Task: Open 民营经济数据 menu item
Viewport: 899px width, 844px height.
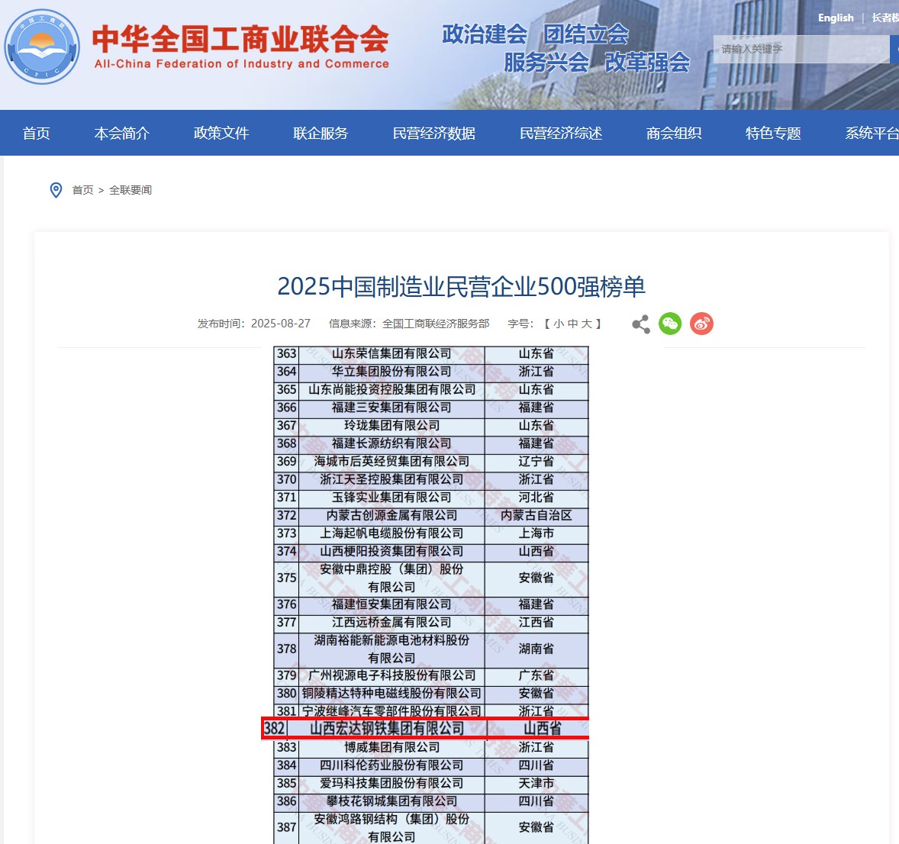Action: 433,134
